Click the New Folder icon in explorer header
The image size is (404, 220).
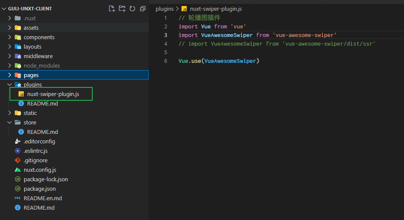[122, 9]
